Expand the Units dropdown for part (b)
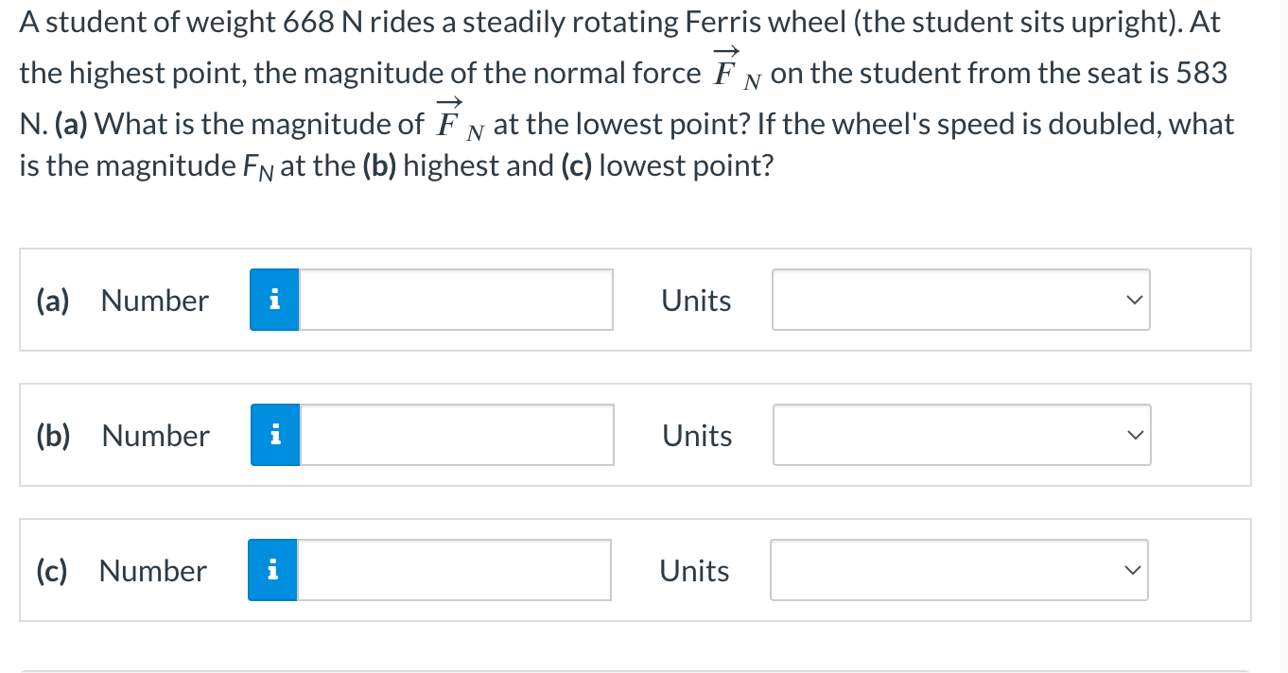1288x673 pixels. pyautogui.click(x=962, y=436)
